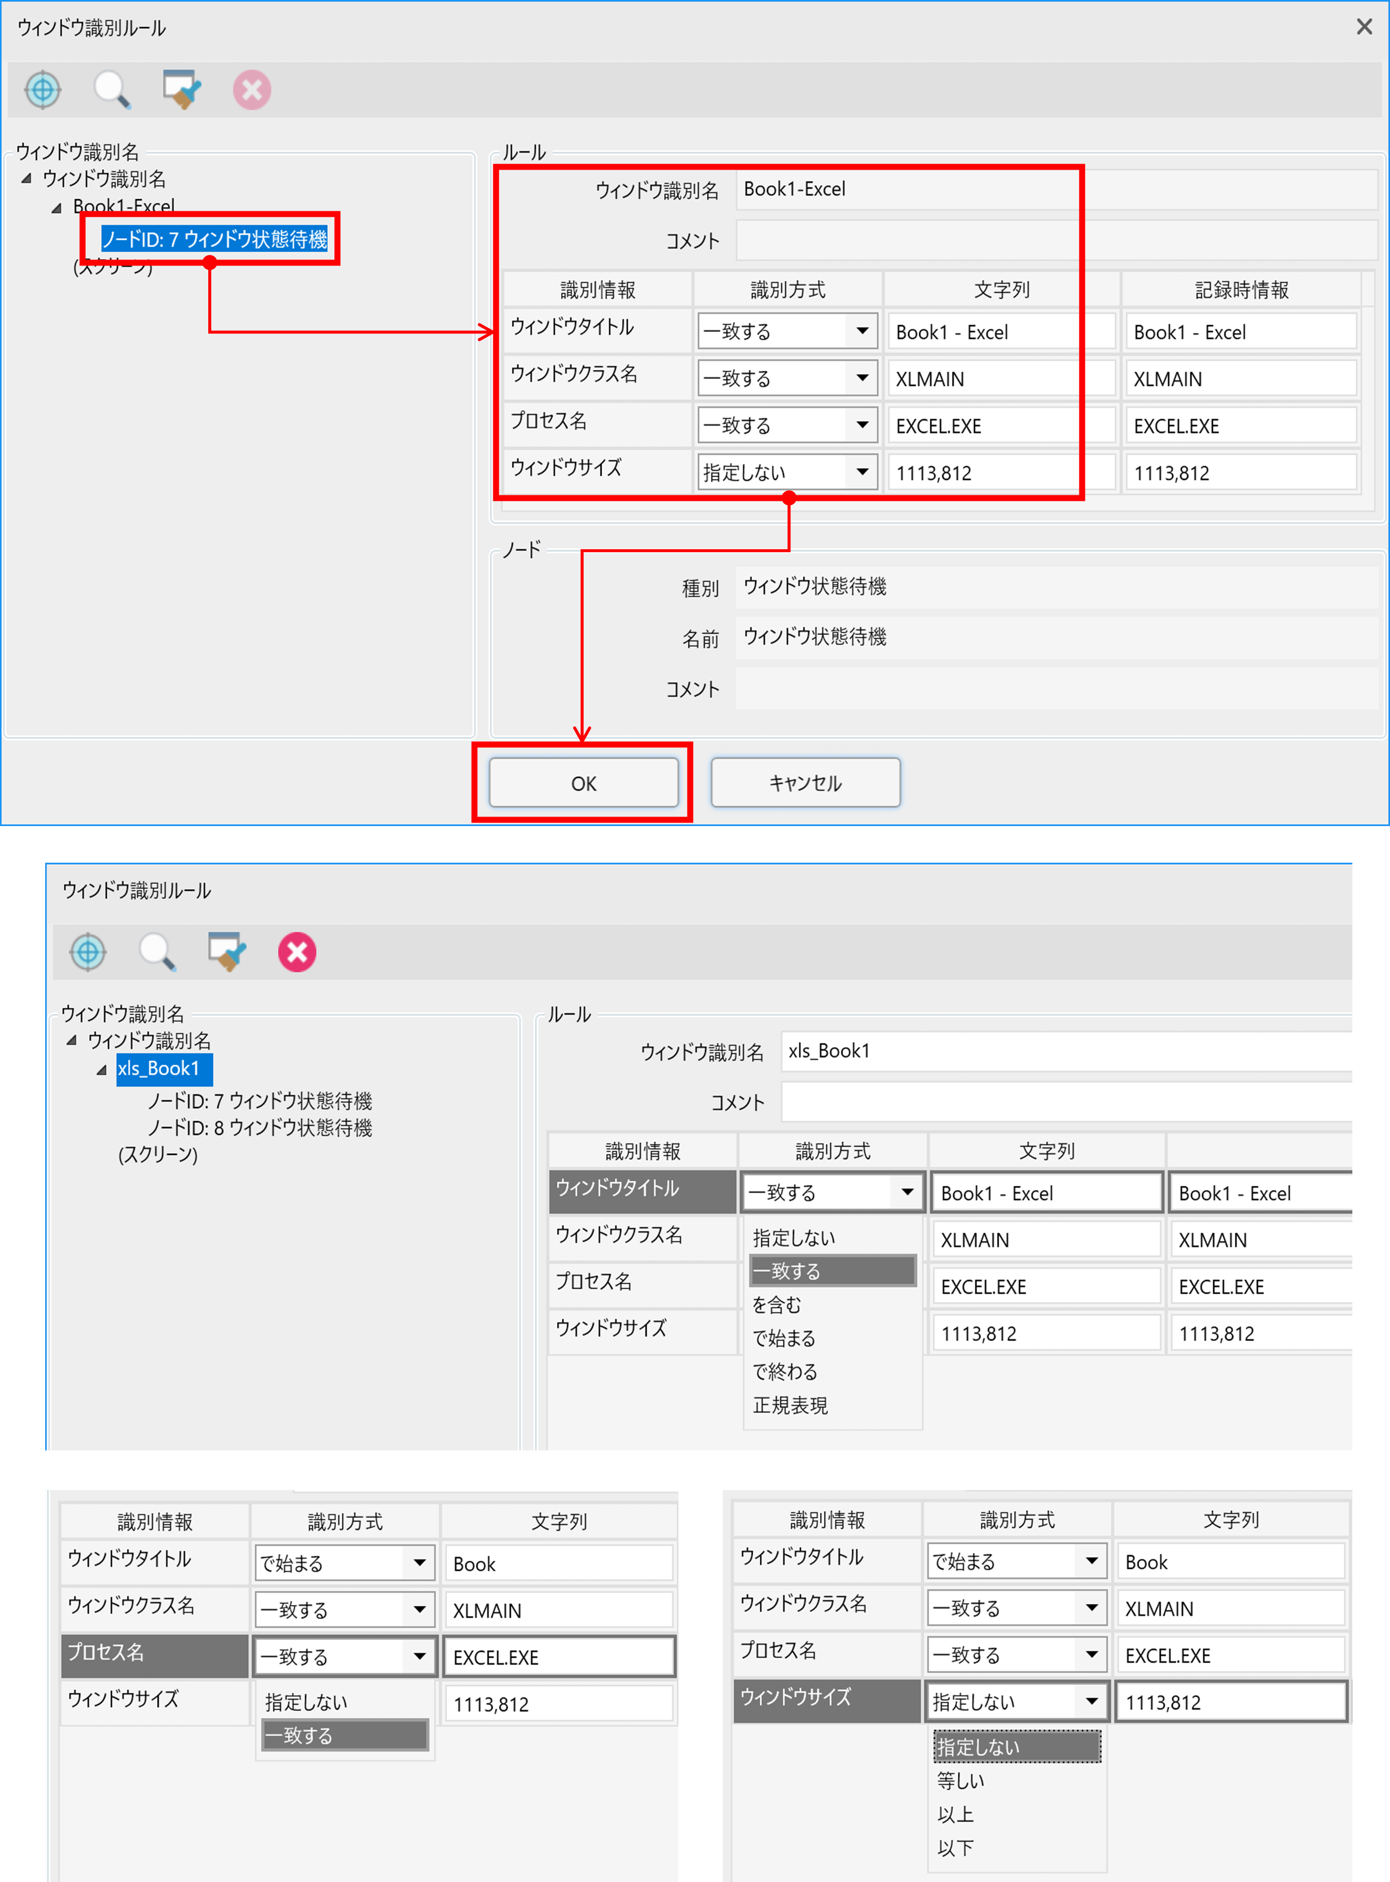Select the target capture icon in the toolbar
This screenshot has width=1390, height=1882.
coord(42,90)
